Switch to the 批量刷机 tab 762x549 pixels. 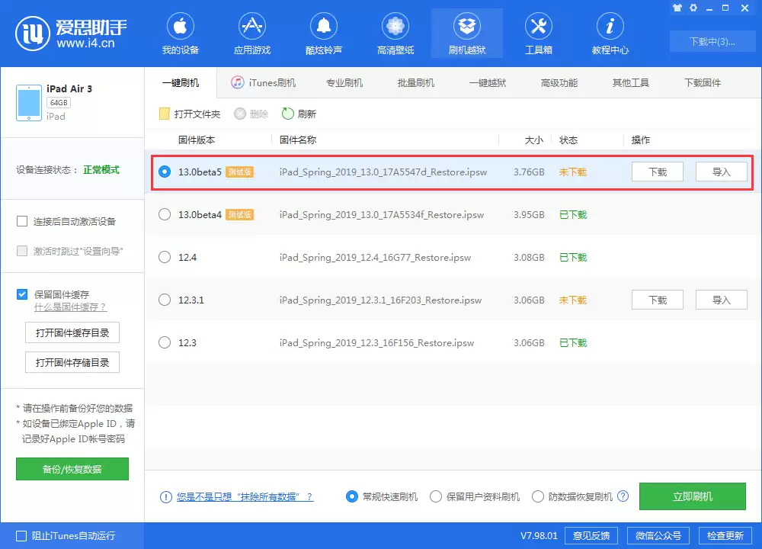pos(416,82)
